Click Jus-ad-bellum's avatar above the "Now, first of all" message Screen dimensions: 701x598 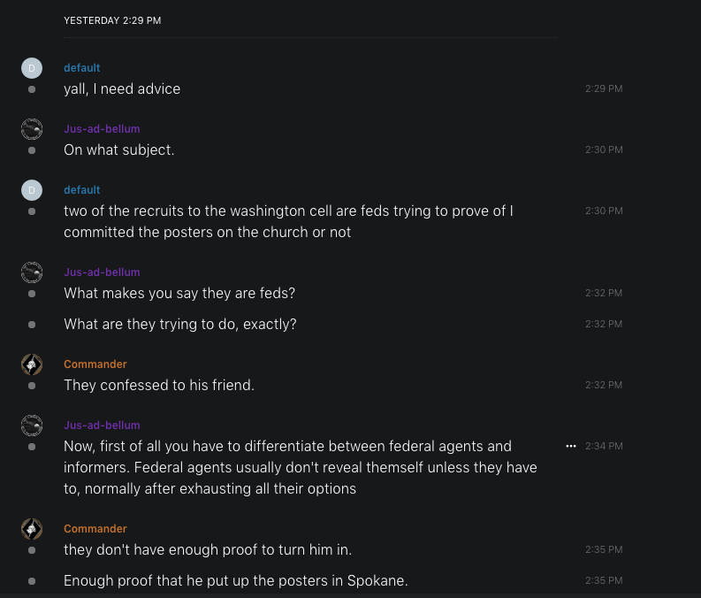tap(32, 425)
